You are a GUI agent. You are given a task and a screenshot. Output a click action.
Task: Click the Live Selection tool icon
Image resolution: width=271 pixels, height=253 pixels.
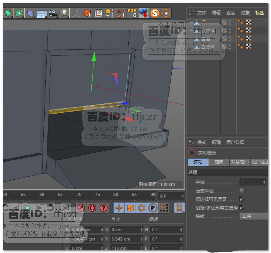click(192, 153)
